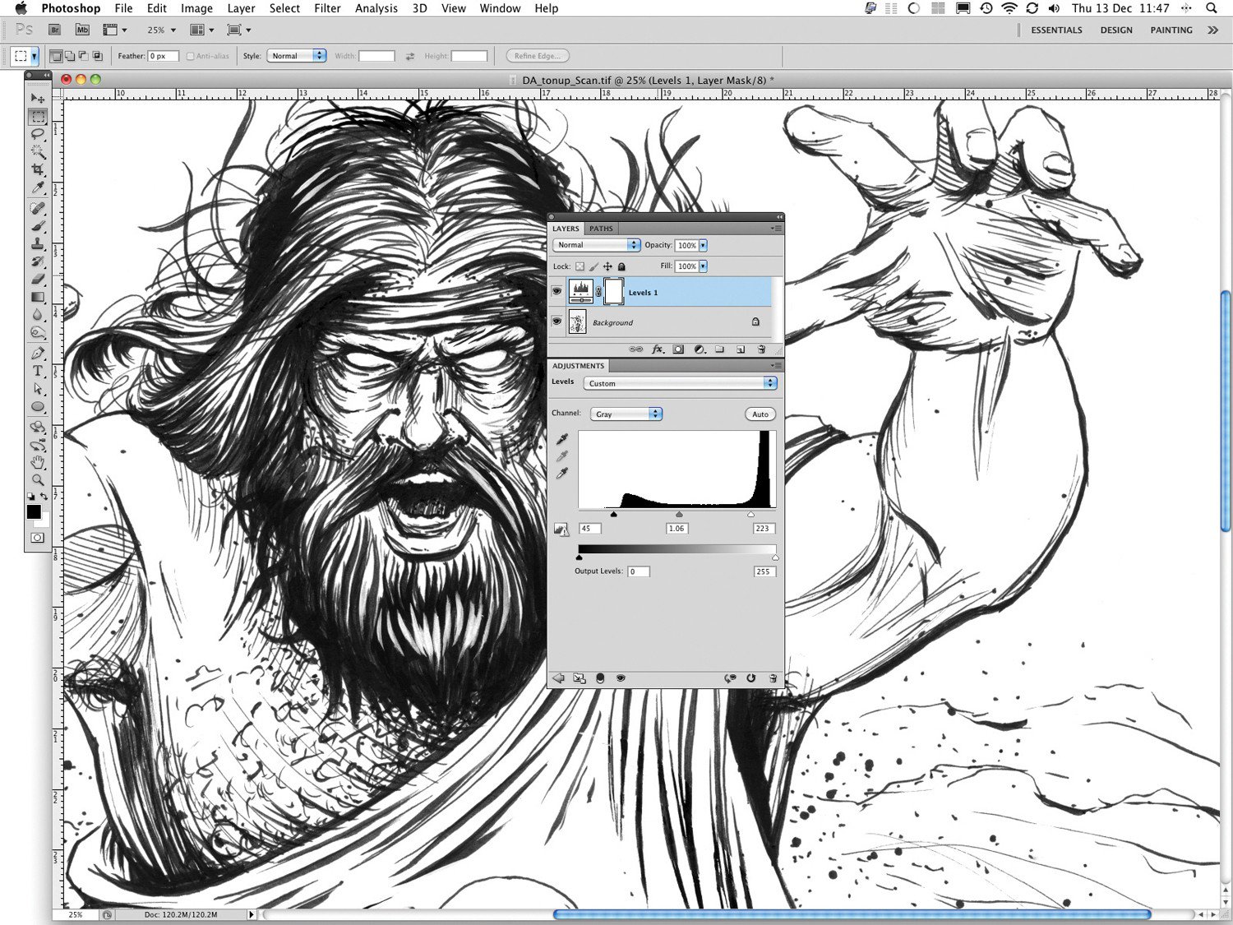Reset adjustment to defaults in Adjustments panel

(750, 678)
